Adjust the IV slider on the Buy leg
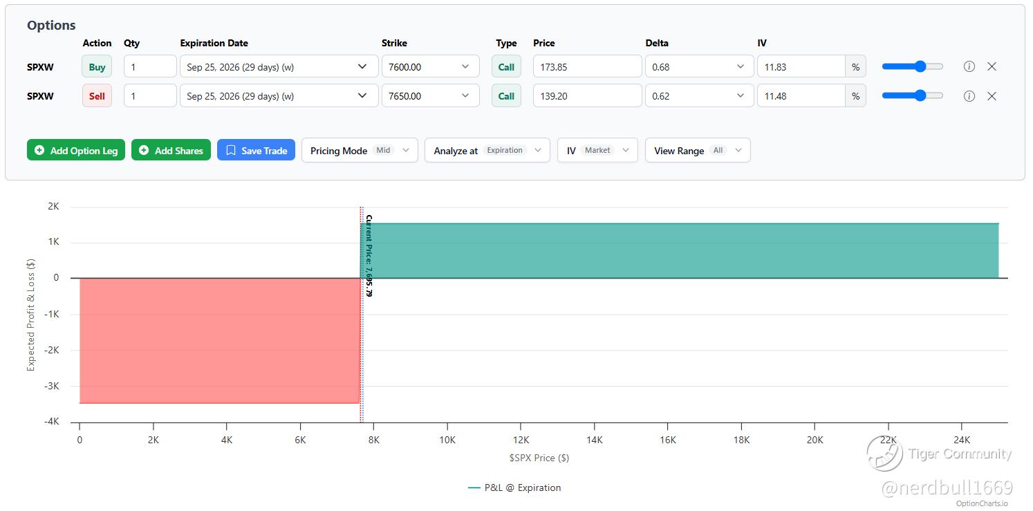The image size is (1033, 511). 913,66
